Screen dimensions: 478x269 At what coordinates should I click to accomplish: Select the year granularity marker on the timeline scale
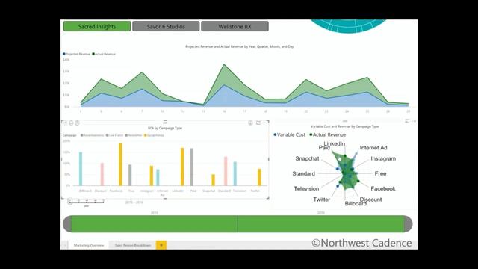tap(70, 201)
